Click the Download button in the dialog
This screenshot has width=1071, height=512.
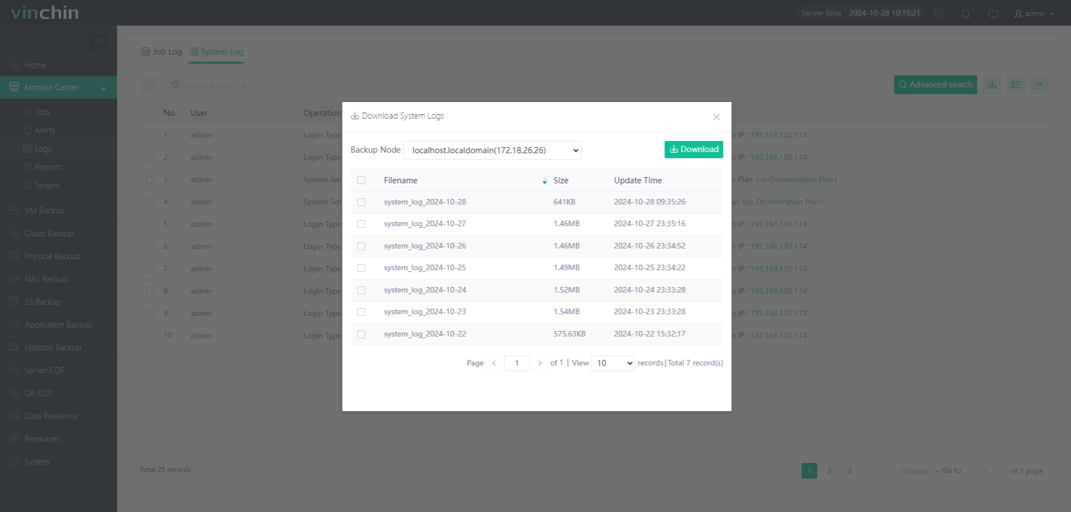(693, 149)
